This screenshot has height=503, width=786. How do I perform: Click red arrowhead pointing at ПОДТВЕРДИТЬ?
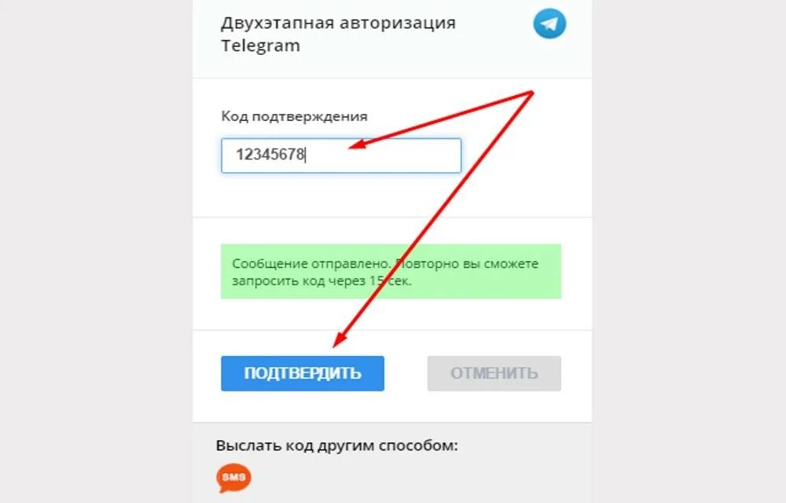point(341,340)
